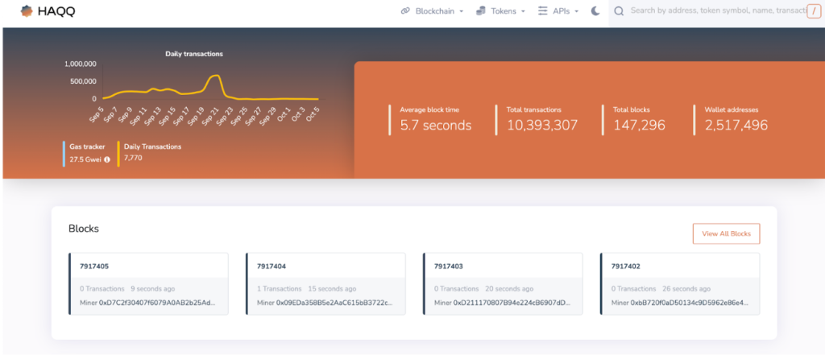The height and width of the screenshot is (359, 825).
Task: Click the search magnifier icon
Action: coord(619,11)
